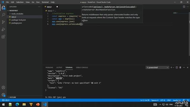Maximize the terminal panel size
This screenshot has height=107, width=190.
(x=184, y=67)
